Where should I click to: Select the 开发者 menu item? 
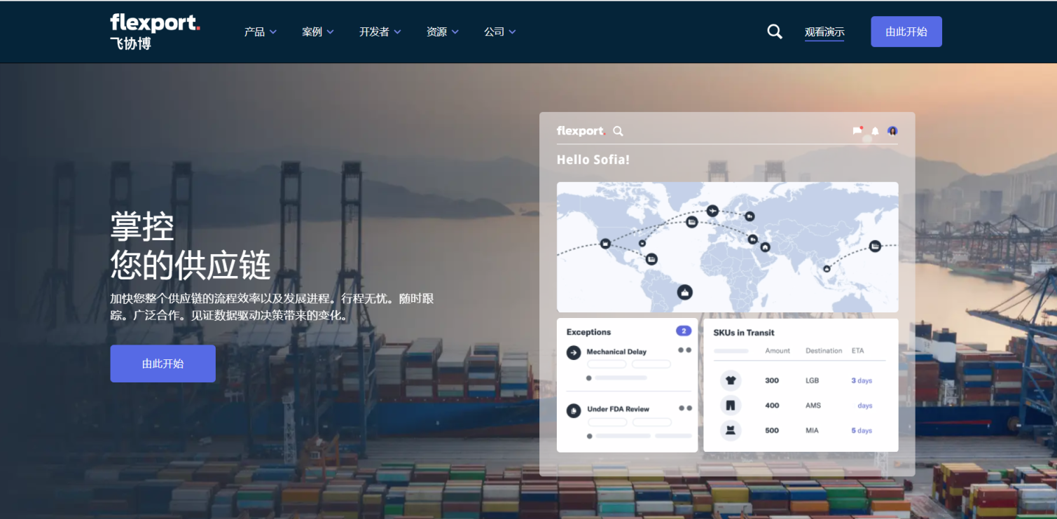coord(379,32)
